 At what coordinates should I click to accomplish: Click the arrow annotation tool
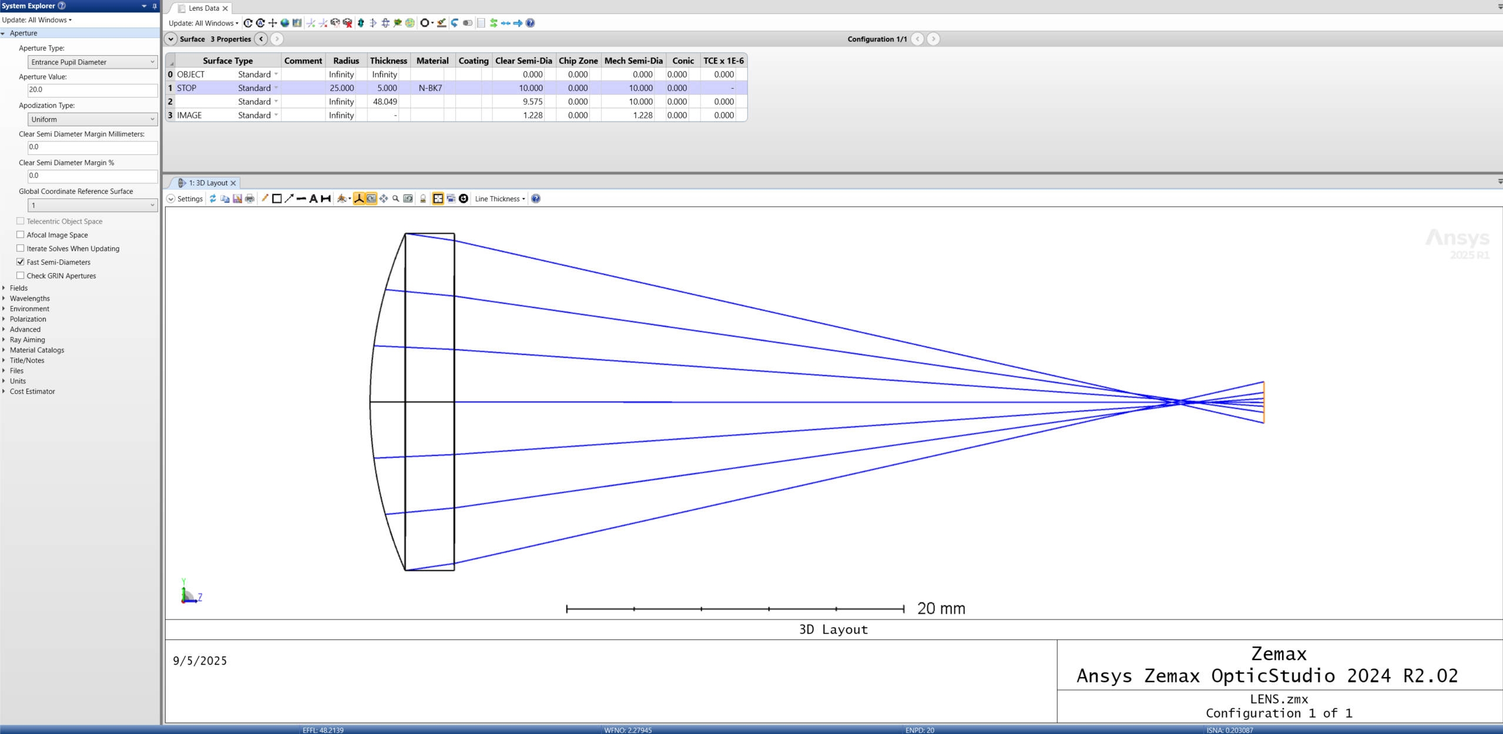click(x=289, y=199)
